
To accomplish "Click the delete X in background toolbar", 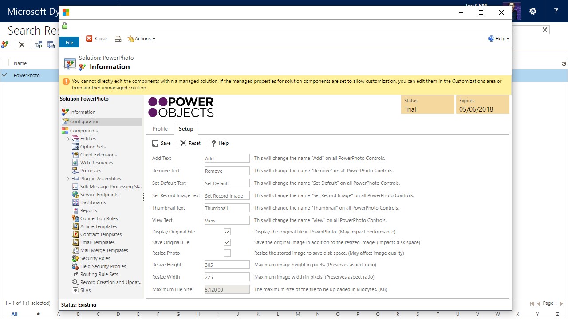I will (x=21, y=45).
